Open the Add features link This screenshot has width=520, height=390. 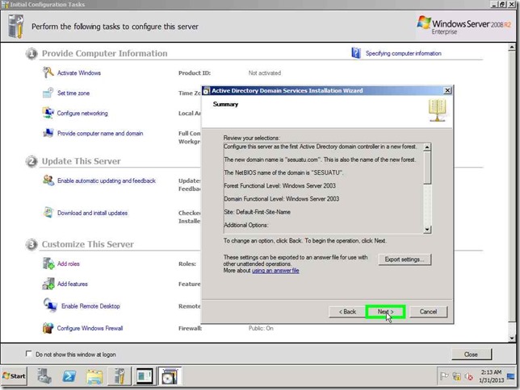(x=73, y=284)
